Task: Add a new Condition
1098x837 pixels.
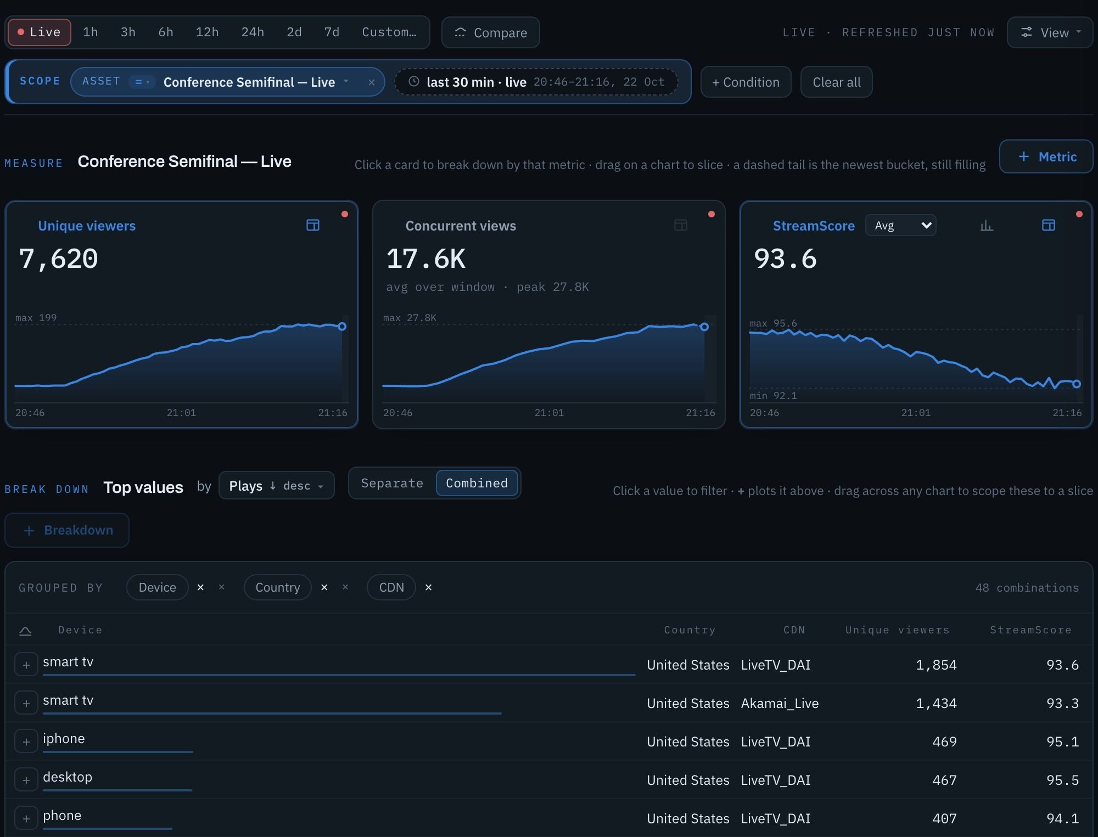Action: tap(746, 82)
